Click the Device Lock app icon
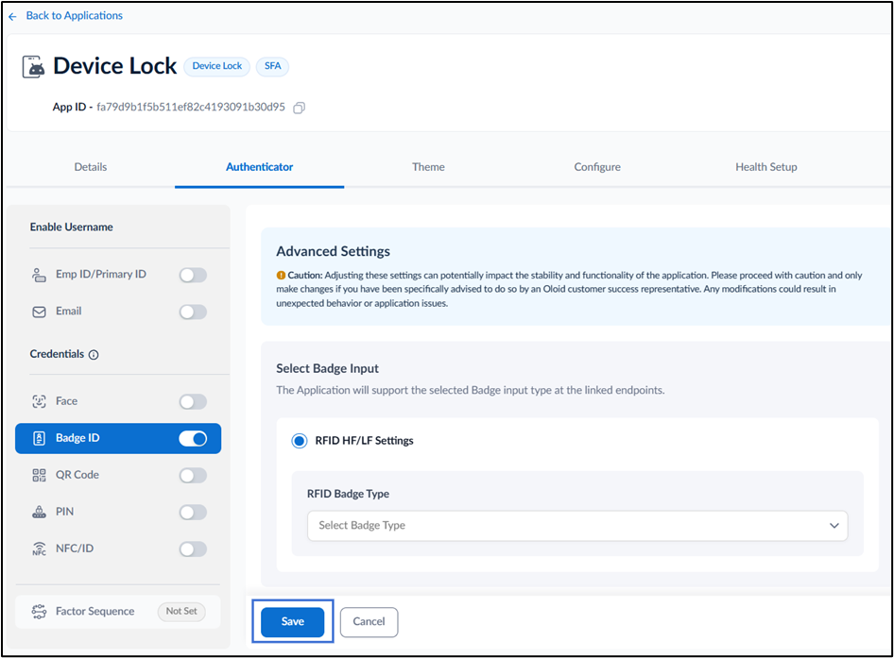 click(34, 67)
